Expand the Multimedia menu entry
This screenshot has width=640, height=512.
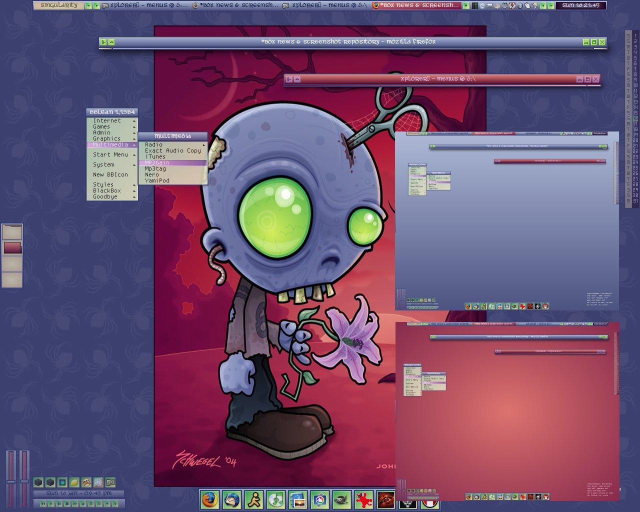point(112,144)
